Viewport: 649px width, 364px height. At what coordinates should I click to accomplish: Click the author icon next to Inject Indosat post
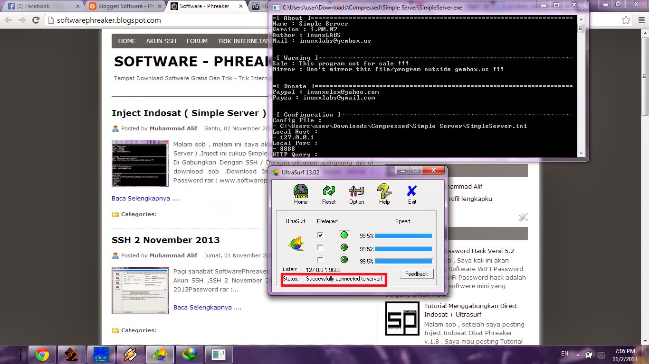tap(115, 129)
